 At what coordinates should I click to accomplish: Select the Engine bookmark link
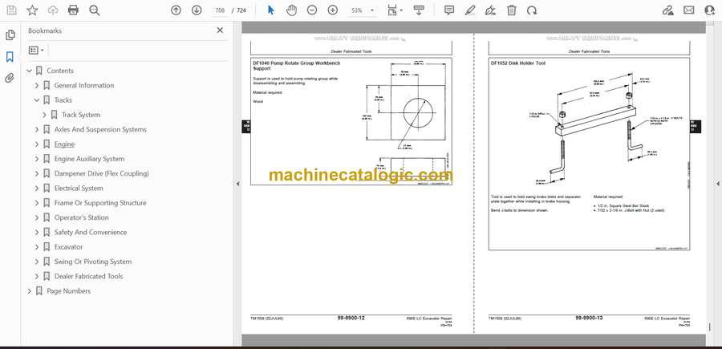click(x=64, y=144)
